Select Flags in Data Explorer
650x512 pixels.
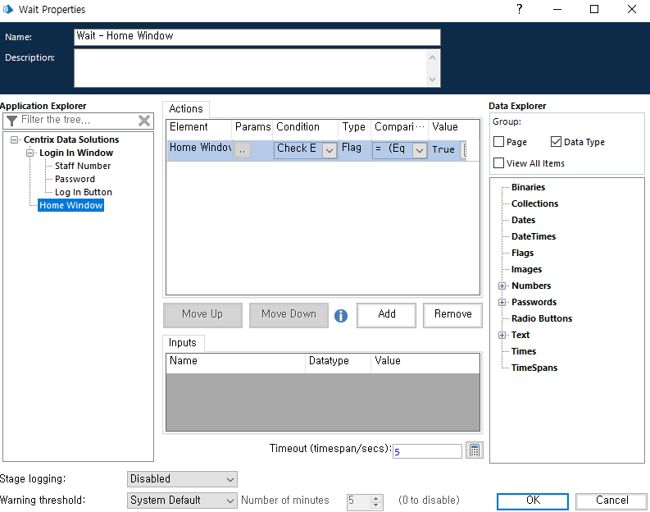pyautogui.click(x=522, y=253)
